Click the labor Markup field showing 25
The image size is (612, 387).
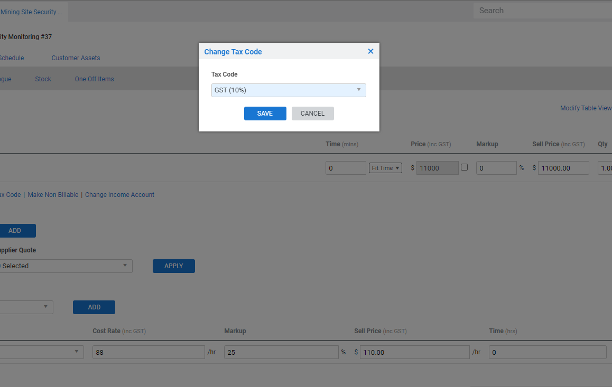[281, 352]
